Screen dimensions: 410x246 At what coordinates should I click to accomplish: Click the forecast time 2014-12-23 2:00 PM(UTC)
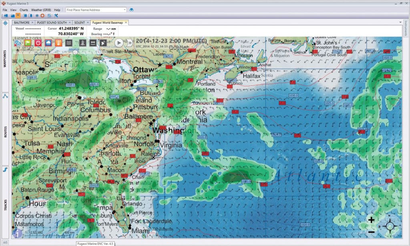pos(171,41)
